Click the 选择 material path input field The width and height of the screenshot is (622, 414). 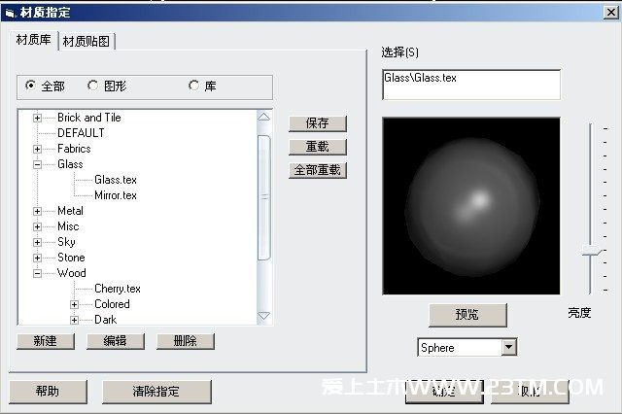[x=471, y=85]
